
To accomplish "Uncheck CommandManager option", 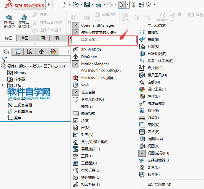I will (x=76, y=25).
